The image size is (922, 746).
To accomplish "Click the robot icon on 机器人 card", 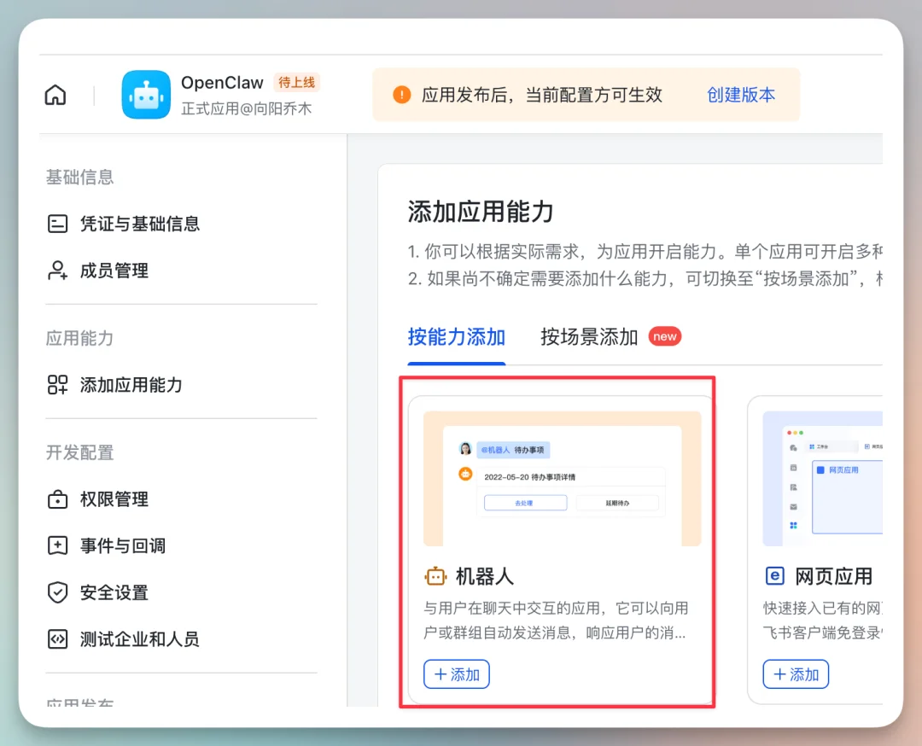I will pos(436,576).
